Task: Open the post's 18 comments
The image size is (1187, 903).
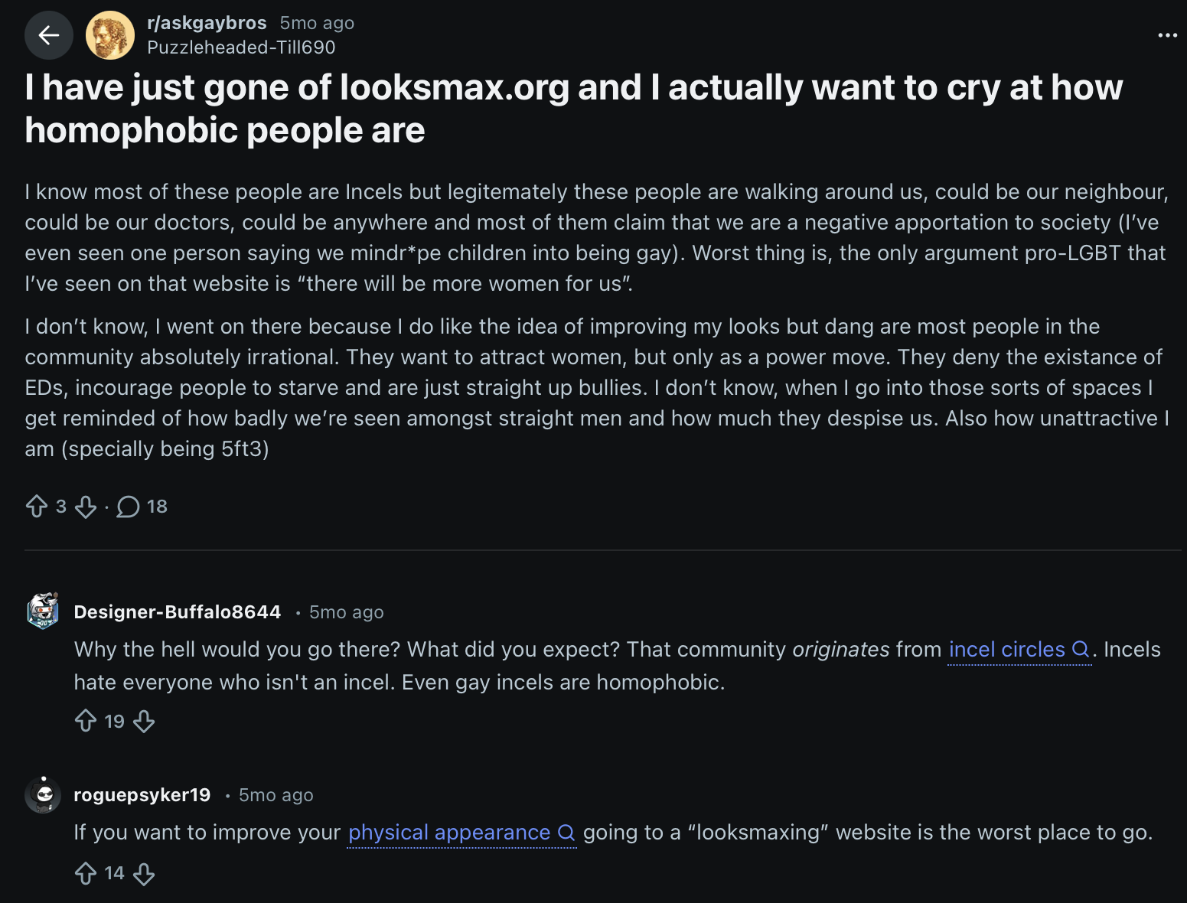Action: pos(142,507)
